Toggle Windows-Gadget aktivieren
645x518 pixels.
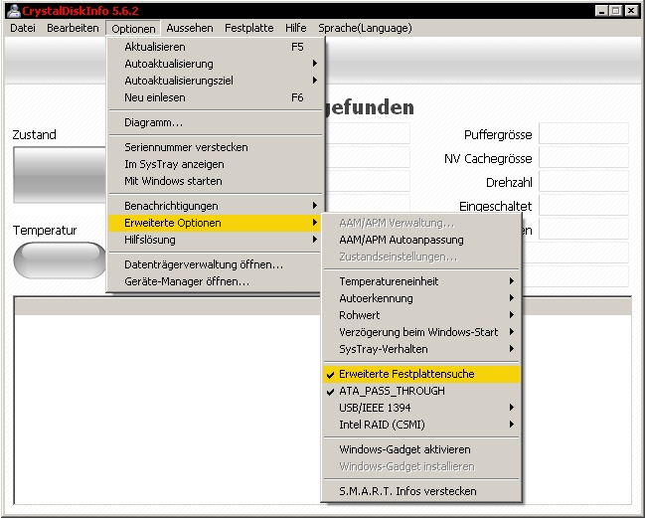421,449
